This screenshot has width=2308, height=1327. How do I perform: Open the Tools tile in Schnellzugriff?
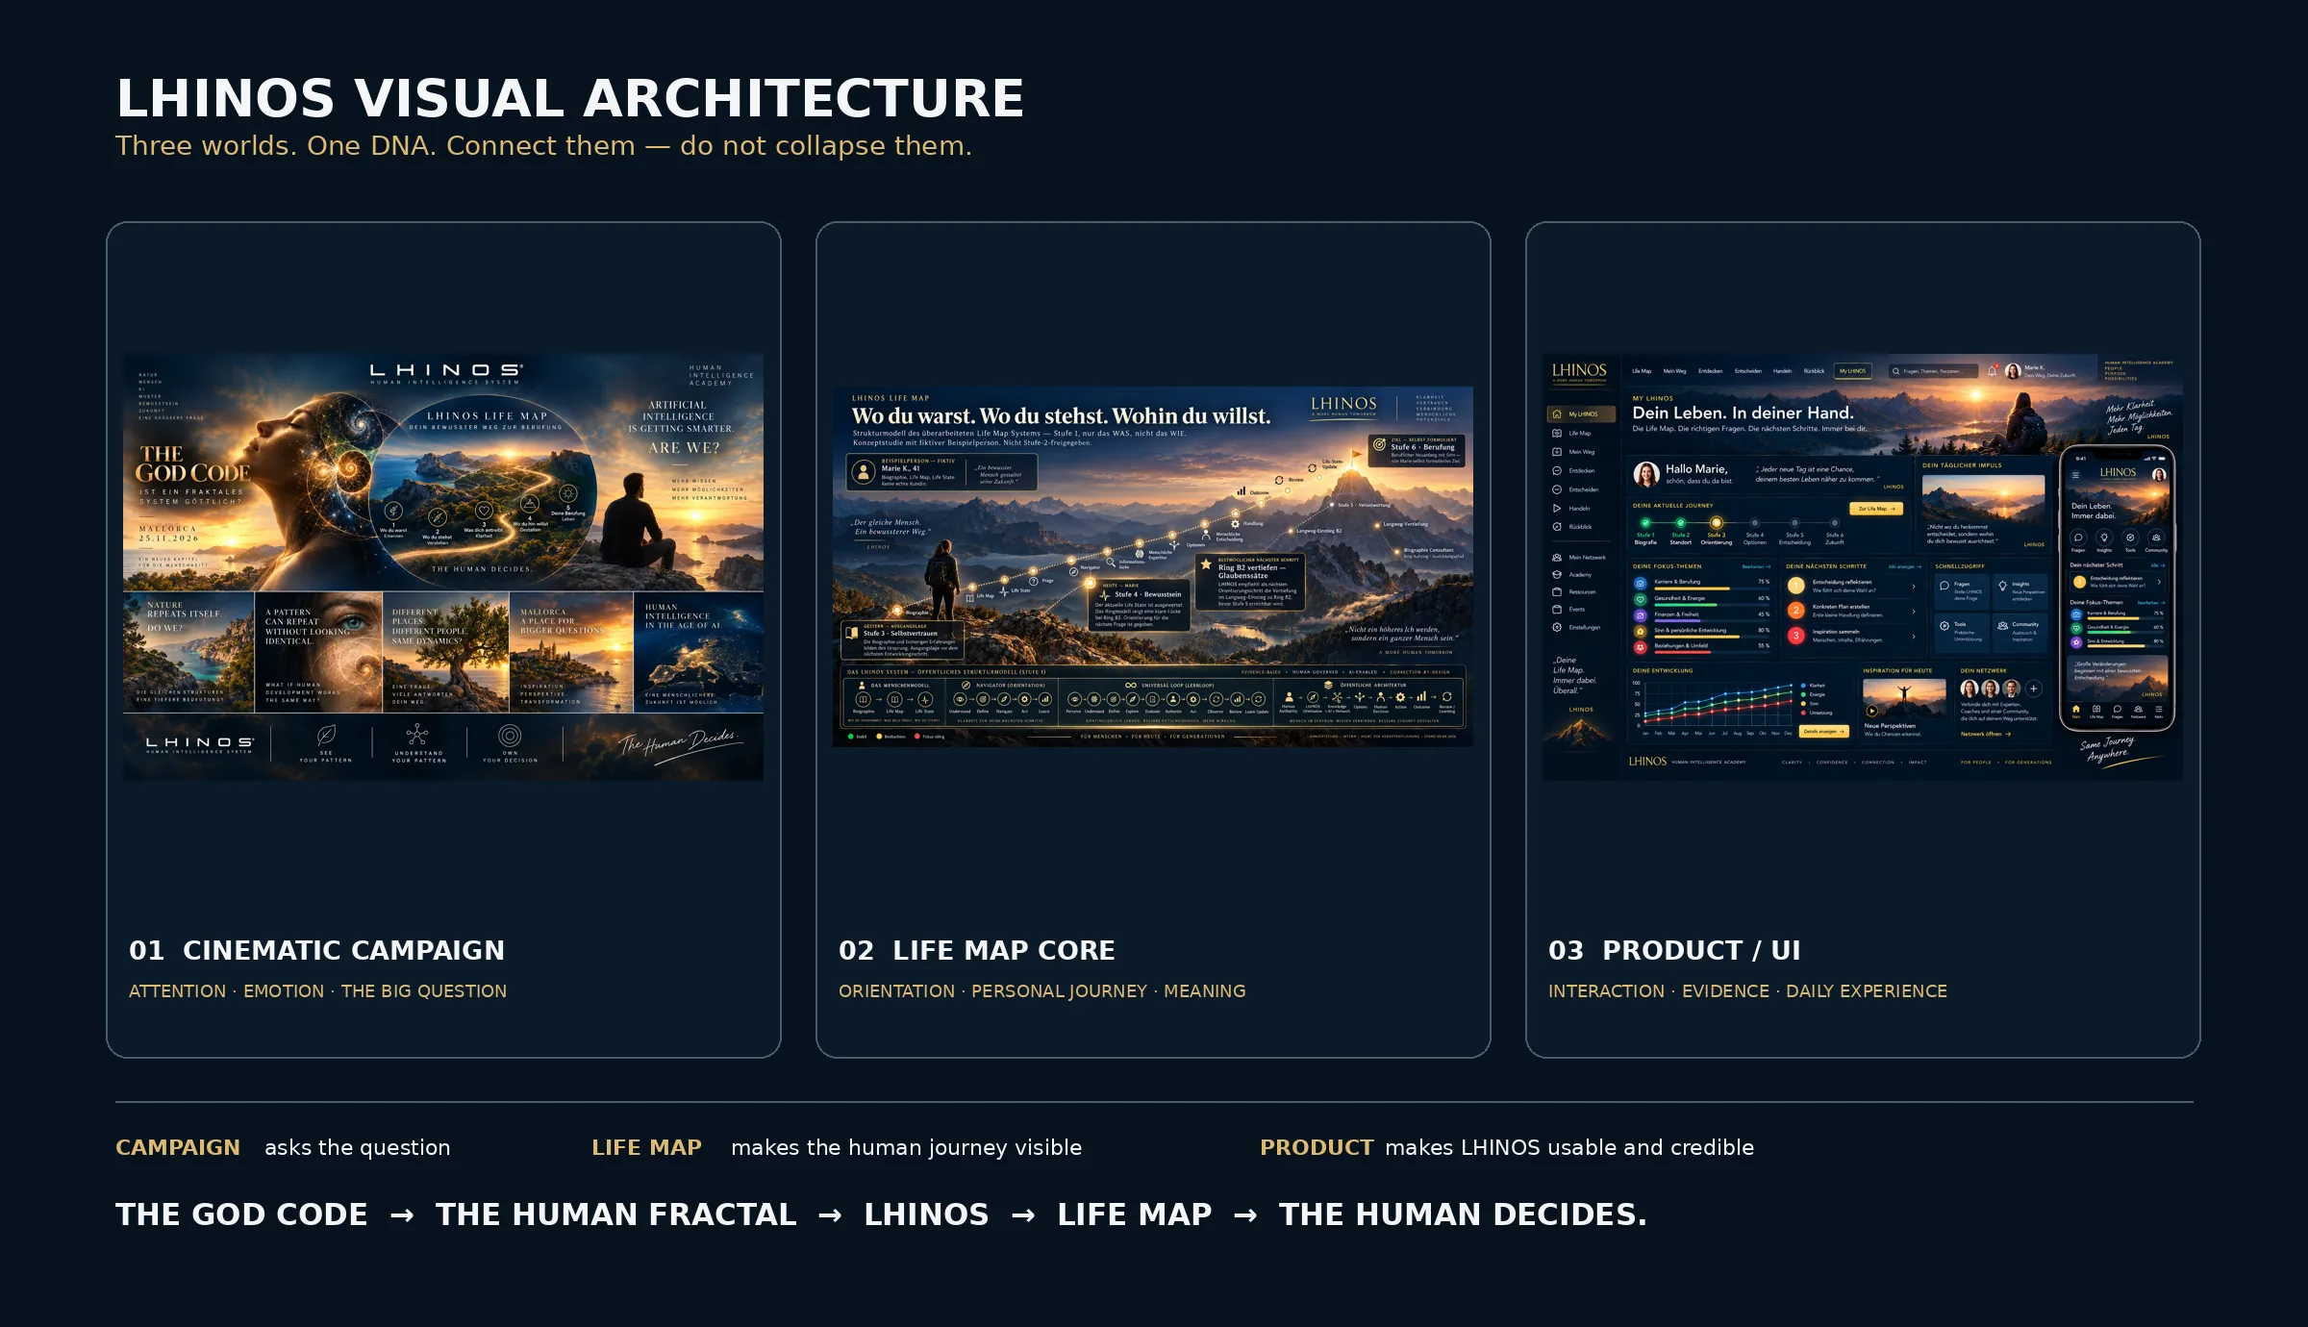[1961, 631]
